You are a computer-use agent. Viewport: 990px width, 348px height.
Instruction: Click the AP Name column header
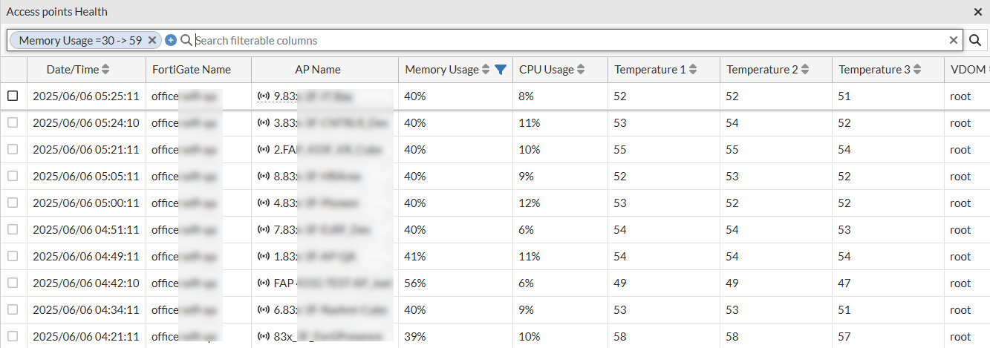coord(318,70)
